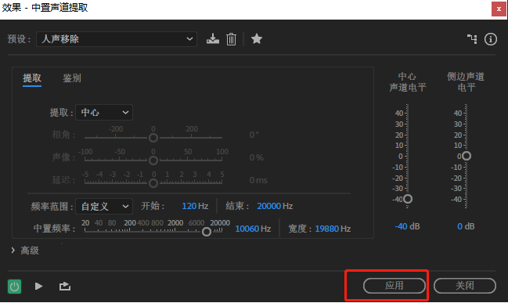Viewport: 508px width, 303px height.
Task: Mark preset as favorite with star icon
Action: coord(256,39)
